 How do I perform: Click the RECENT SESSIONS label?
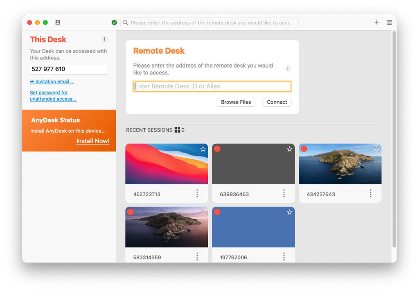point(149,130)
